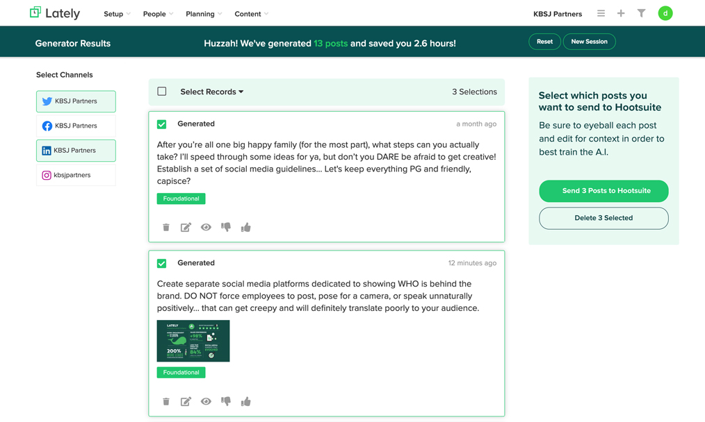This screenshot has height=422, width=705.
Task: Tick the Select Records master checkbox
Action: coord(162,92)
